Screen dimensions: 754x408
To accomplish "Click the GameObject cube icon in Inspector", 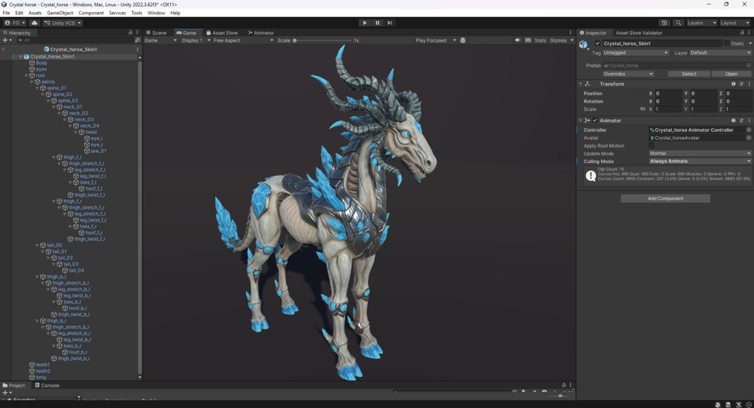I will [584, 44].
